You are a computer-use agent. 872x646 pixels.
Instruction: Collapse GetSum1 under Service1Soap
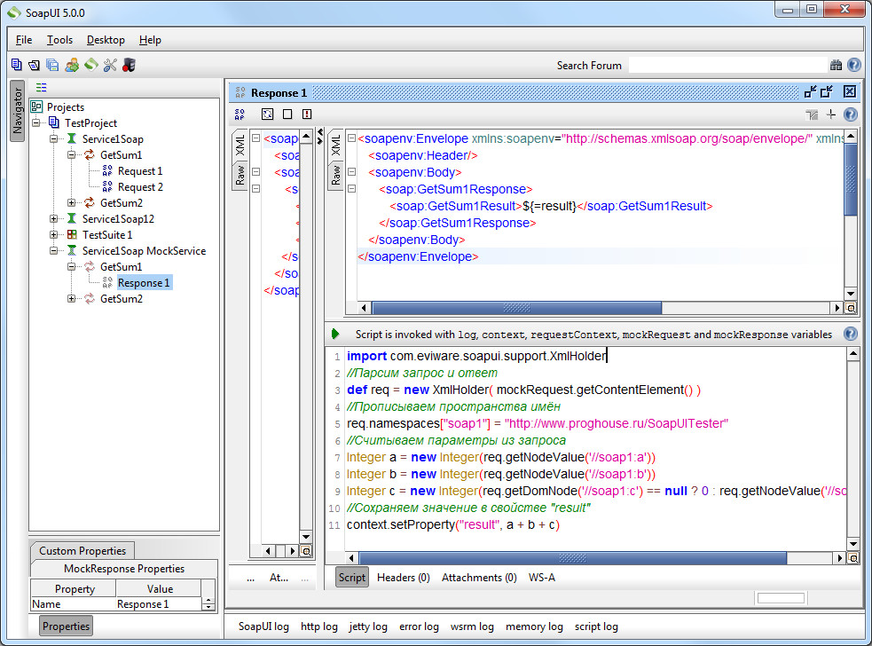coord(72,155)
